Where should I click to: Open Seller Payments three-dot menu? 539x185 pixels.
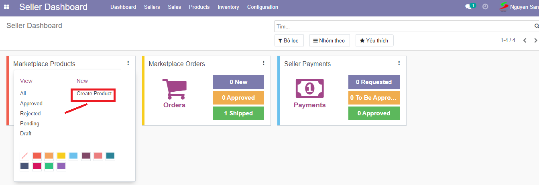click(x=399, y=63)
